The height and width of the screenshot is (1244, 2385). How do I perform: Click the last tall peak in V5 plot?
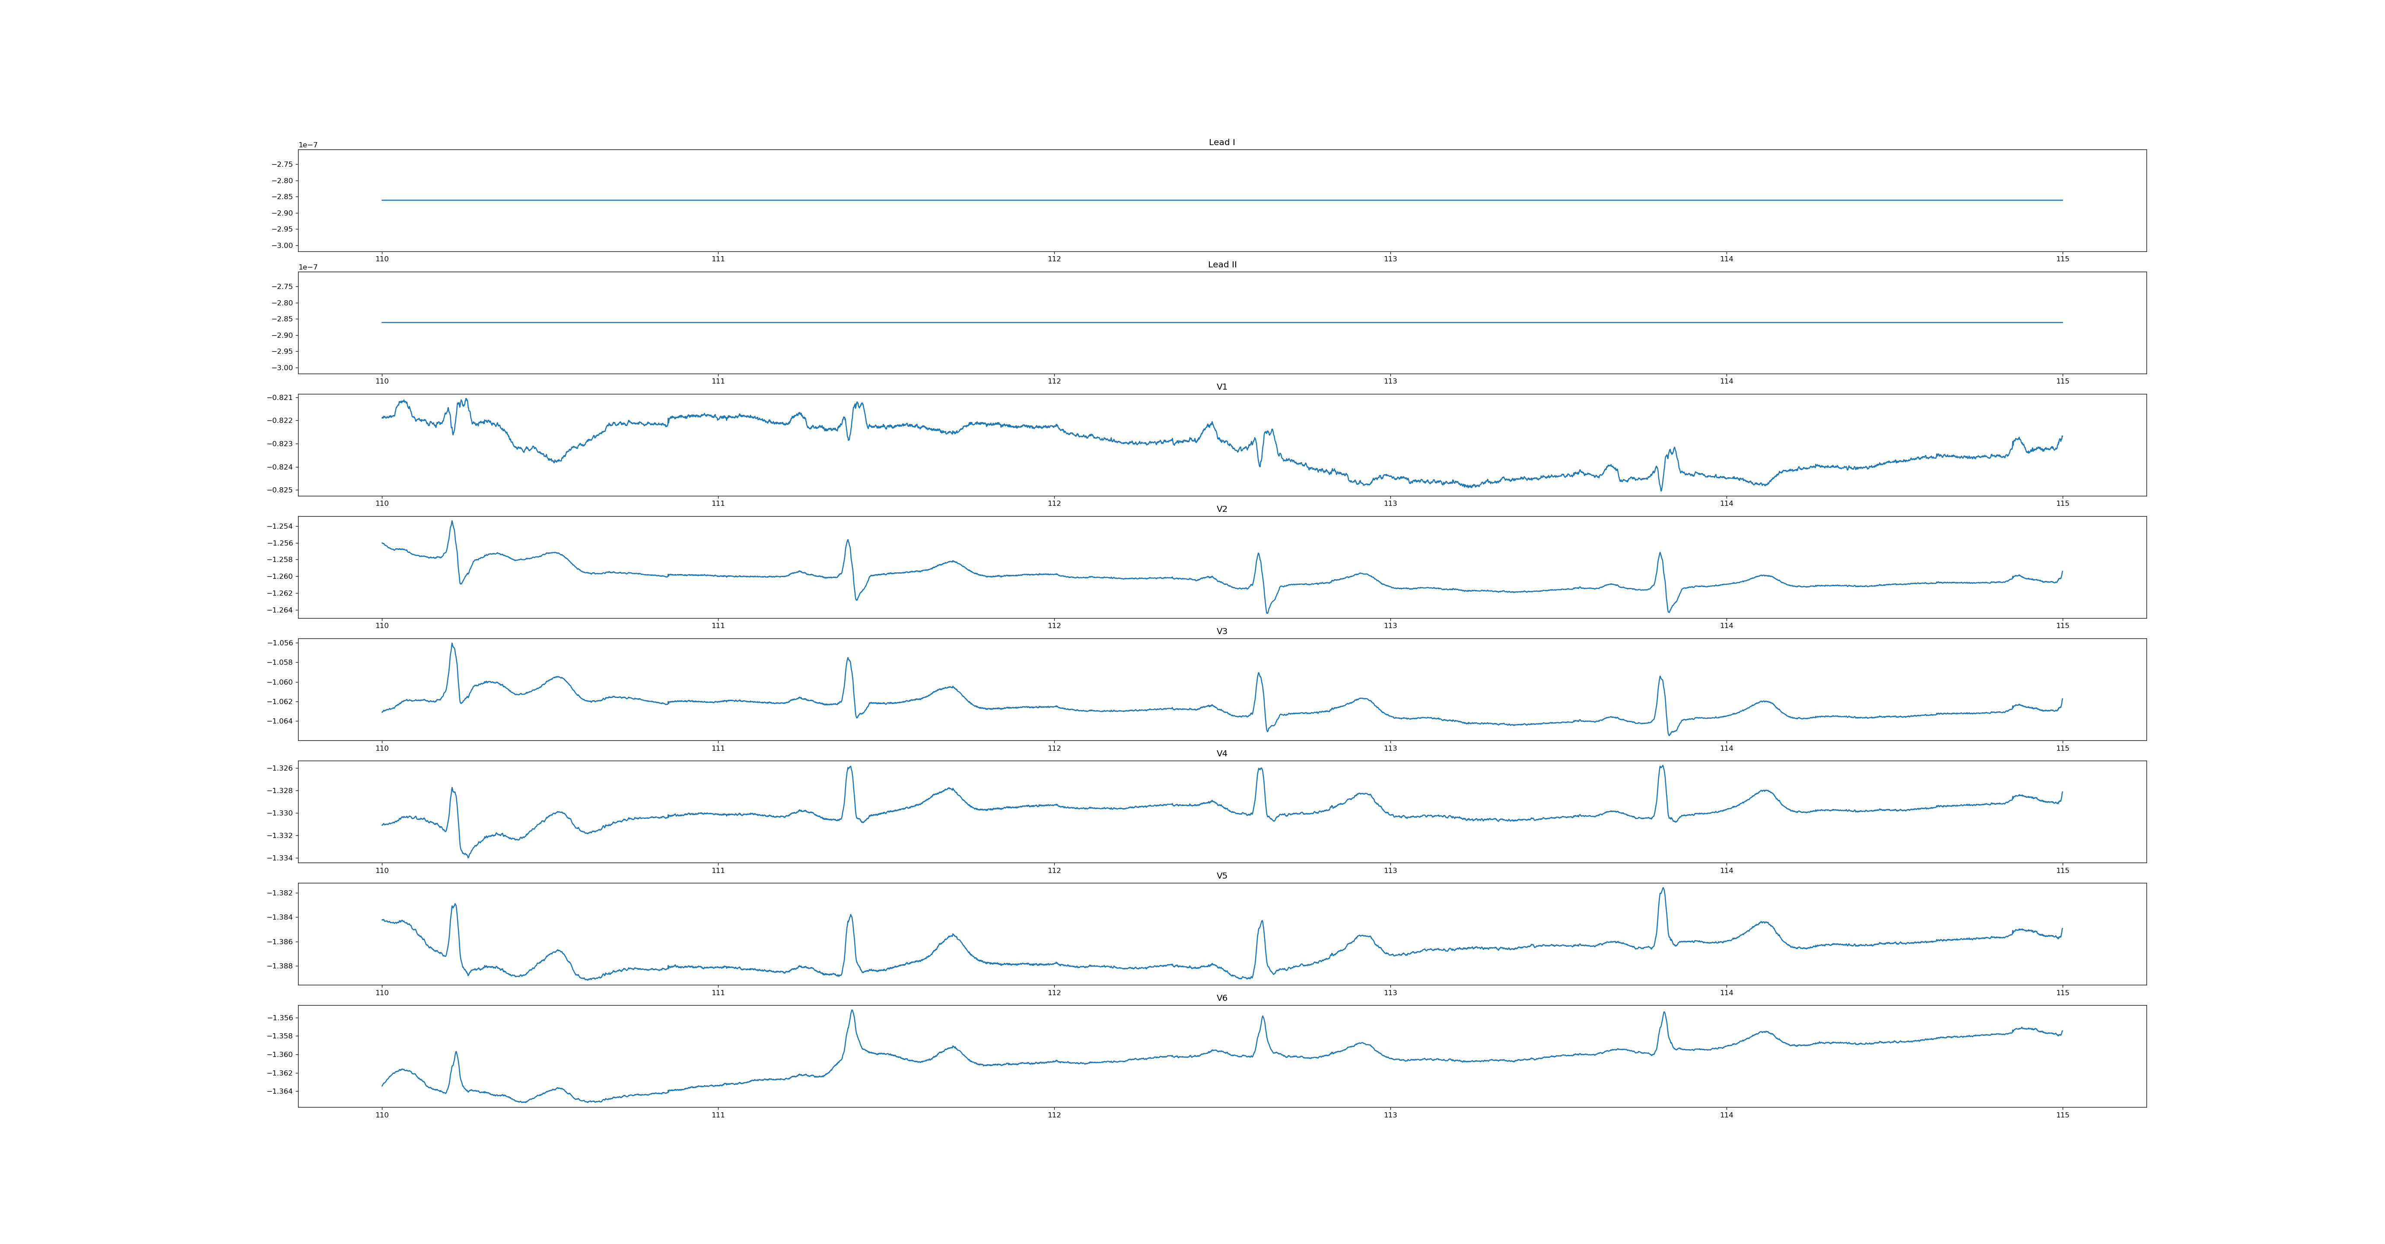(1663, 889)
